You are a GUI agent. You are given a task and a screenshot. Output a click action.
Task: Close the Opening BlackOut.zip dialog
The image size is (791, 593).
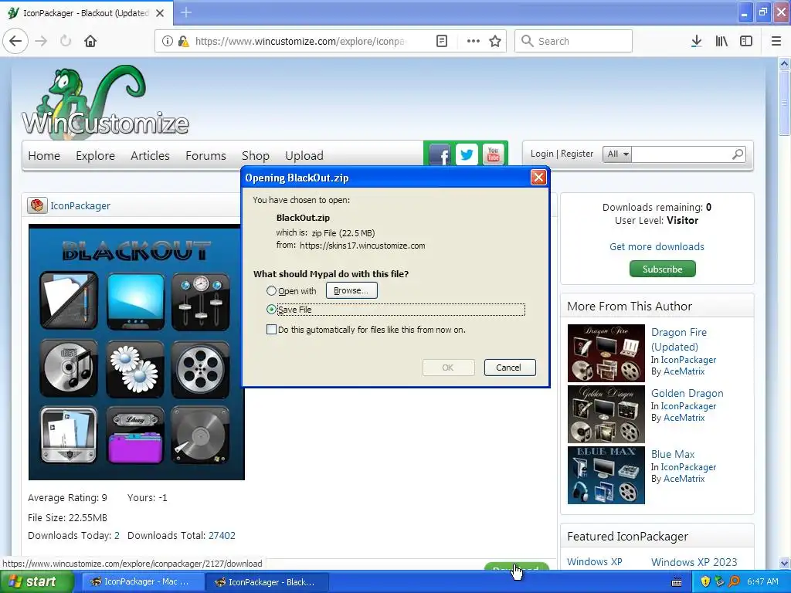538,177
